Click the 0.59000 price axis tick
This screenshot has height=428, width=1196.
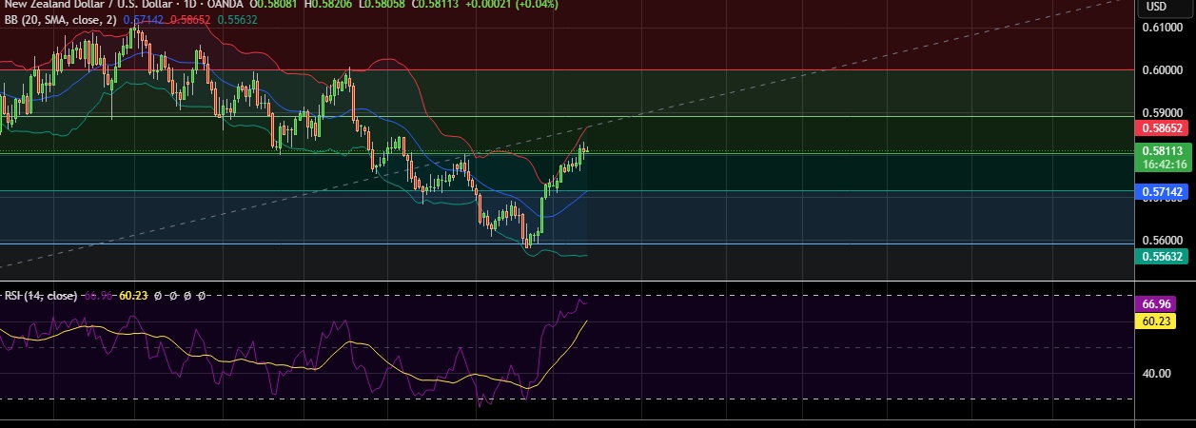coord(1163,112)
